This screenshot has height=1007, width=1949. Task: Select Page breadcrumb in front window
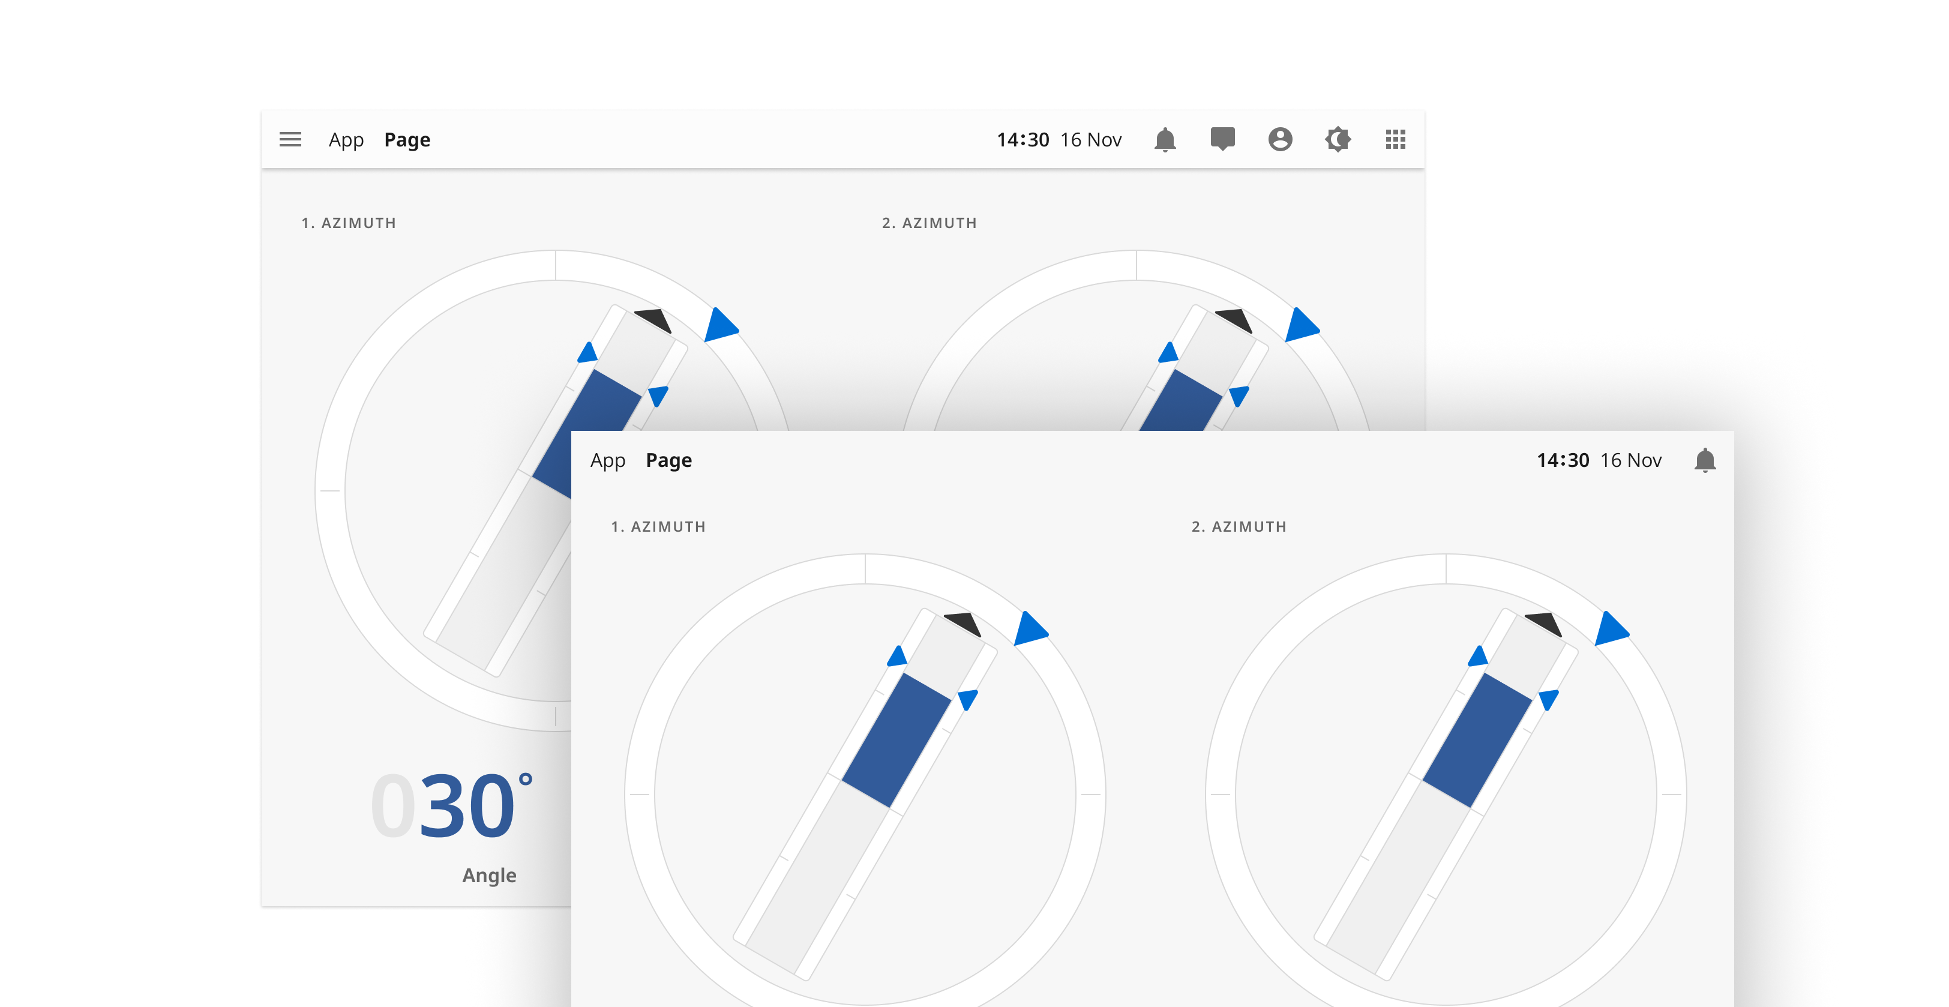click(669, 461)
